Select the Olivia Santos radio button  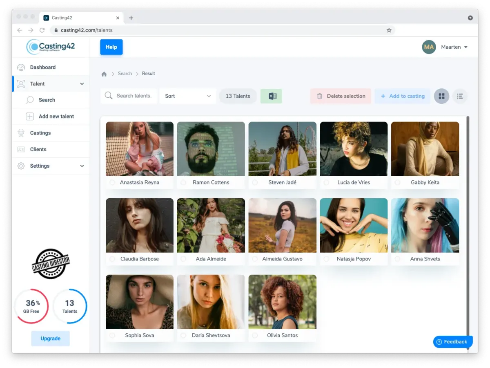click(x=255, y=335)
